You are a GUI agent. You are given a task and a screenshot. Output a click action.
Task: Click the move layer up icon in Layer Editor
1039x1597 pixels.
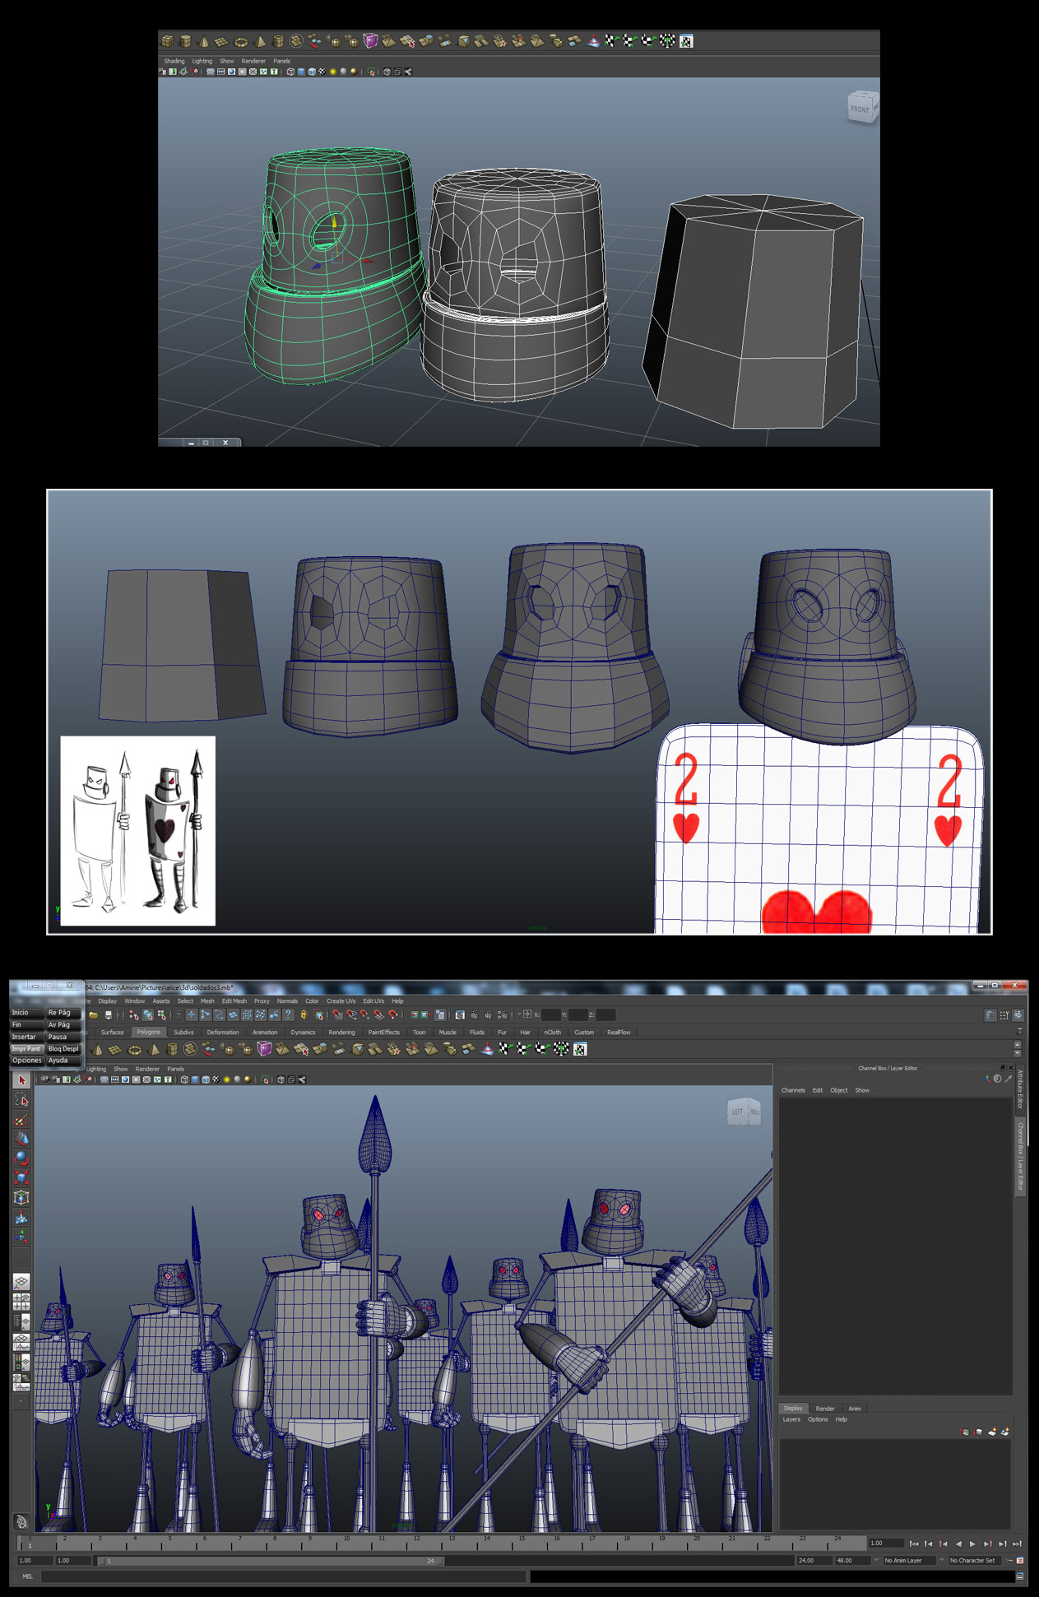click(964, 1432)
